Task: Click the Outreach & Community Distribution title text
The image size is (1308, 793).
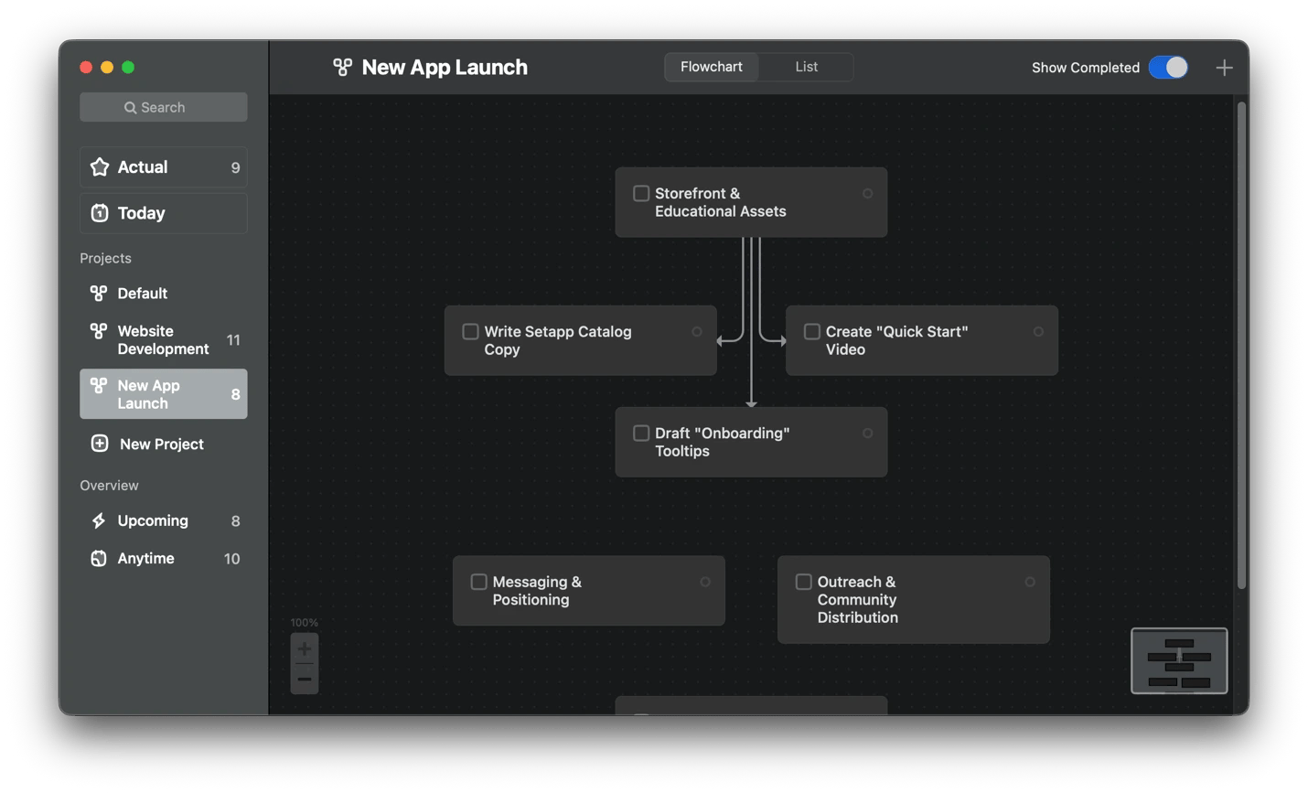Action: click(858, 599)
